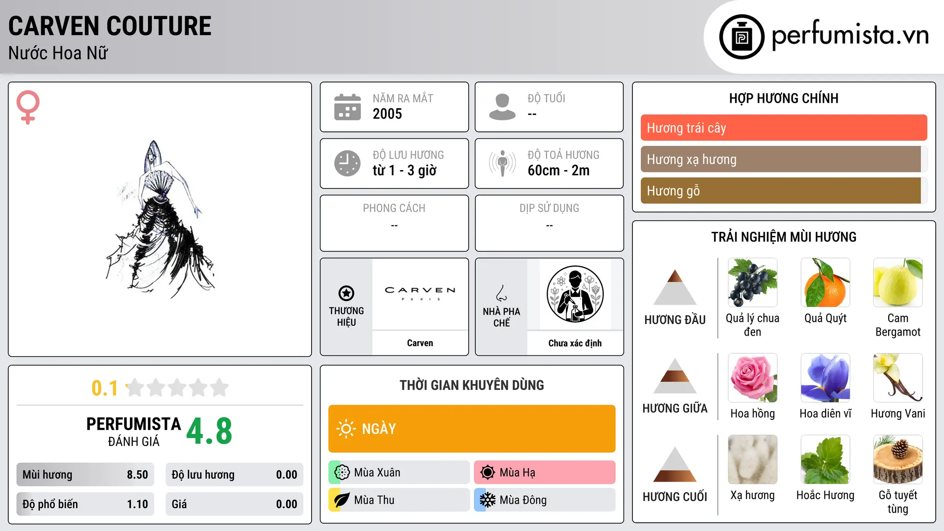
Task: Click the base-note pyramid icon Hương cuối
Action: (675, 464)
